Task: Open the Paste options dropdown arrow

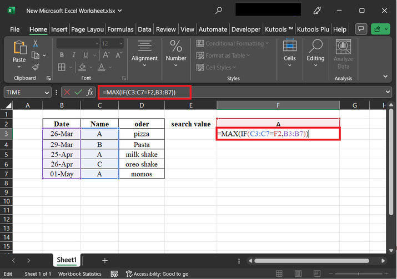Action: pos(19,67)
